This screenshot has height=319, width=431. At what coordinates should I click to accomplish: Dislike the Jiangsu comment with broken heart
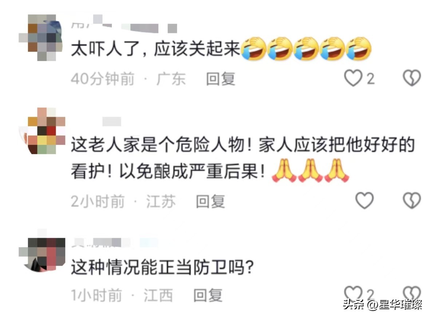point(412,200)
